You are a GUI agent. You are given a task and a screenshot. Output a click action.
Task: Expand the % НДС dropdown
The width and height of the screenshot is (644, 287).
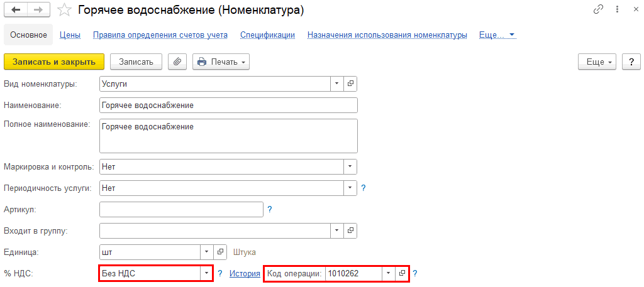click(206, 273)
